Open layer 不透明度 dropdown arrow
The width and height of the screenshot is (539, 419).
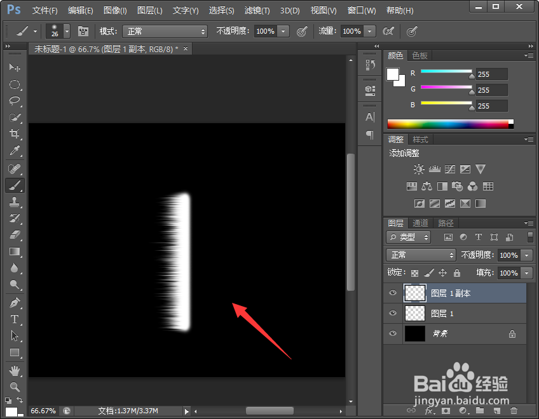527,255
